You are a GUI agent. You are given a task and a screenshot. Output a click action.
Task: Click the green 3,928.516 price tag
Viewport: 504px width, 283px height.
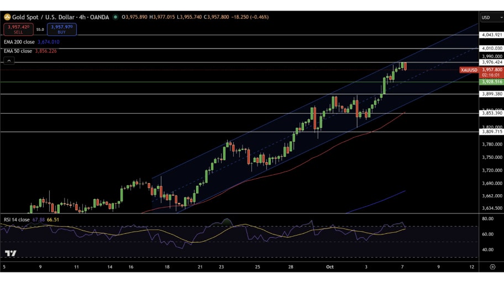tap(491, 82)
